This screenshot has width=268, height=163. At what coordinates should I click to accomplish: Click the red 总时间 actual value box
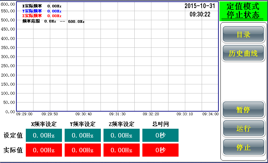160,150
